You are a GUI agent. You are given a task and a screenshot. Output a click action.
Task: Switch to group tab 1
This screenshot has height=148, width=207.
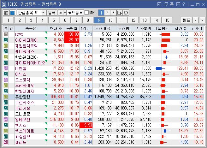click(8, 20)
